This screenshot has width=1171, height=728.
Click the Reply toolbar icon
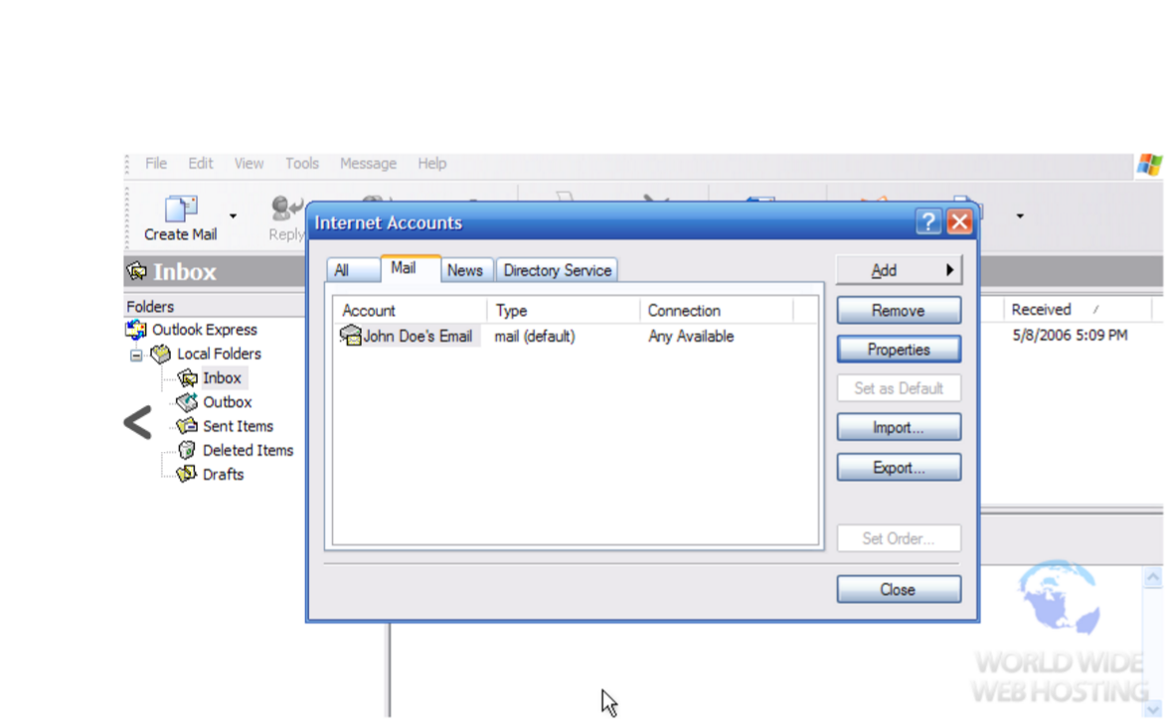click(286, 209)
